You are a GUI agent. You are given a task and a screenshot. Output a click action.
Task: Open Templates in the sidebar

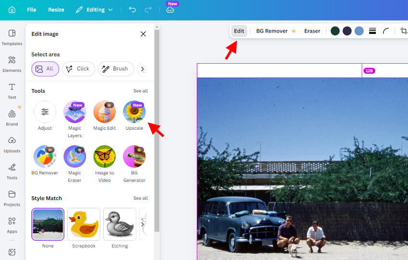point(12,37)
